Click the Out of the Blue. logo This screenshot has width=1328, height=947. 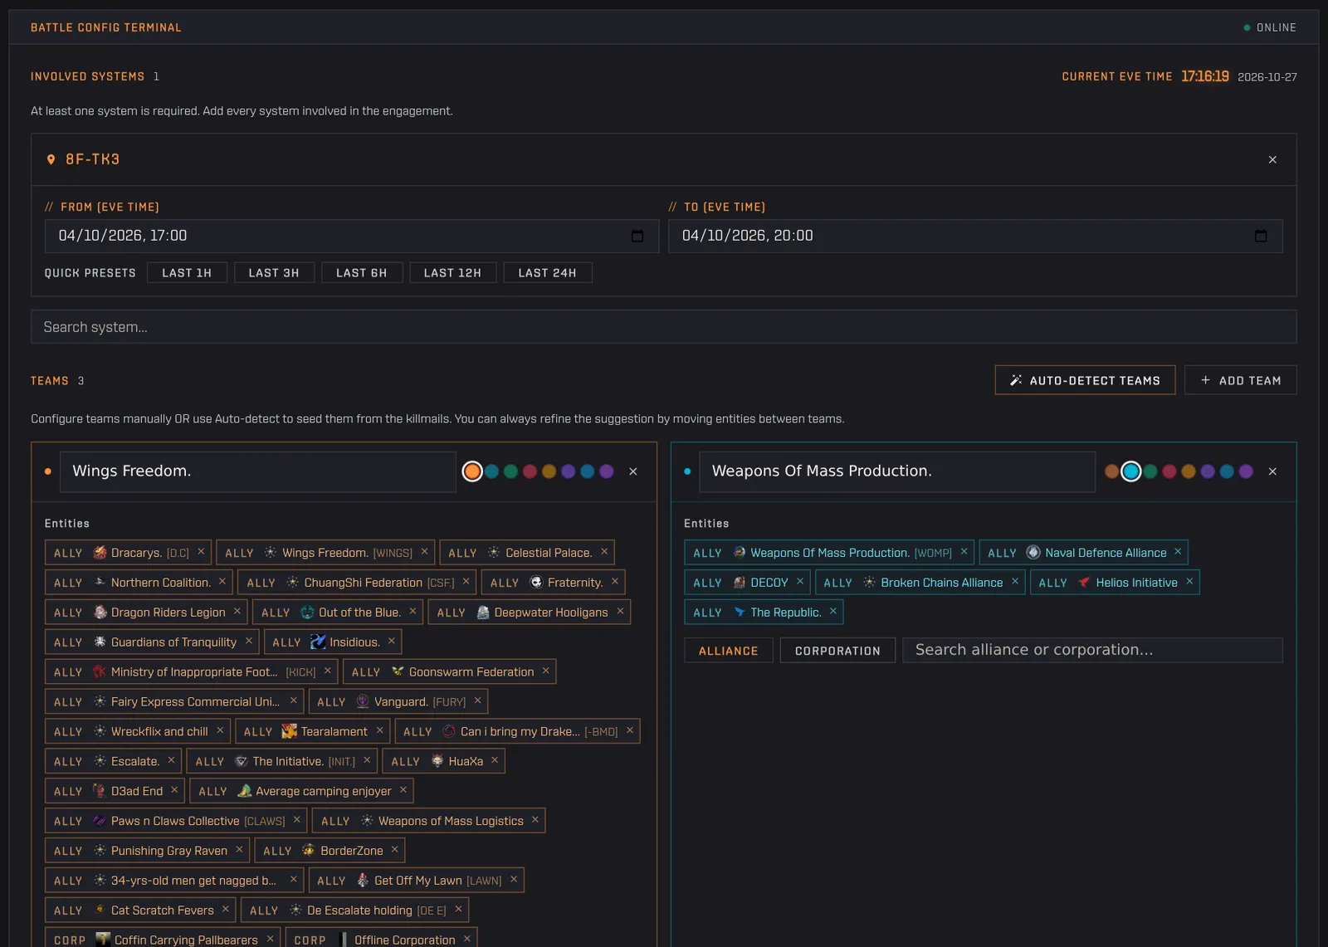[x=307, y=612]
